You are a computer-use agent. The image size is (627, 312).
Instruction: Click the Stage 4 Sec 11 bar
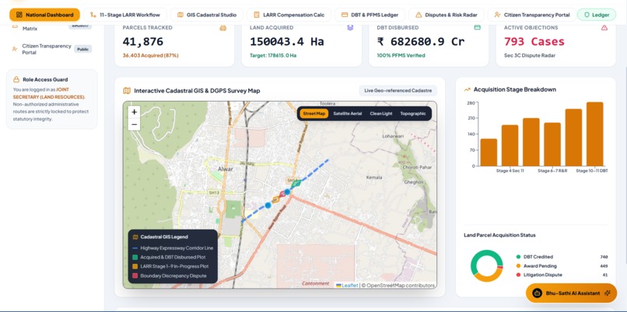(x=510, y=145)
